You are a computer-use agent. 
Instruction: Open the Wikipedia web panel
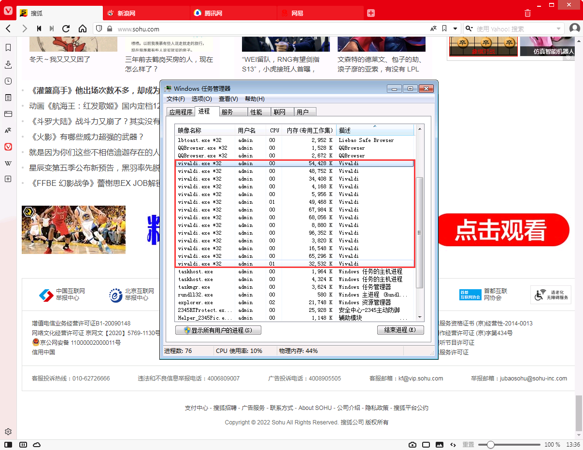(8, 163)
